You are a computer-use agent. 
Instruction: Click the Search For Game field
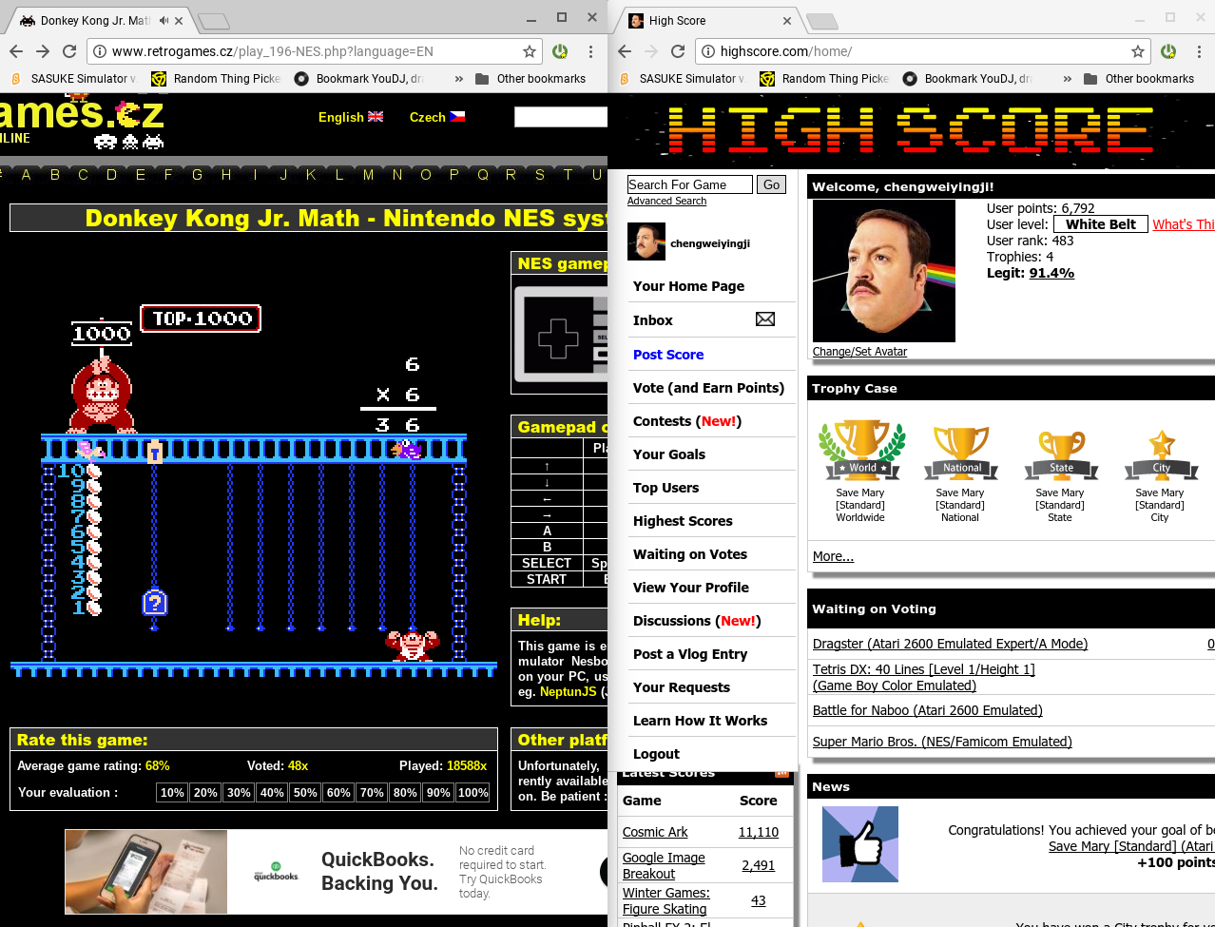(x=689, y=184)
